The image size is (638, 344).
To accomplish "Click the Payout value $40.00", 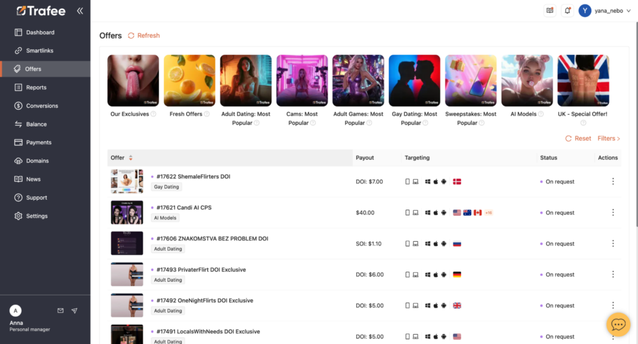I will [365, 213].
